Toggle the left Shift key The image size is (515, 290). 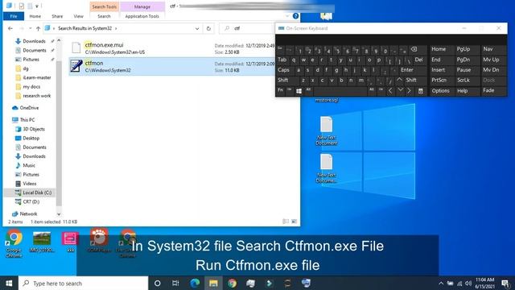click(283, 80)
